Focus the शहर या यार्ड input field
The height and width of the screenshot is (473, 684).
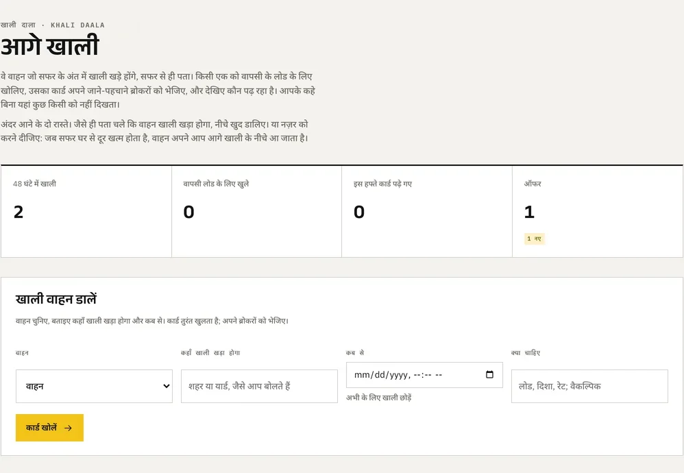point(259,386)
